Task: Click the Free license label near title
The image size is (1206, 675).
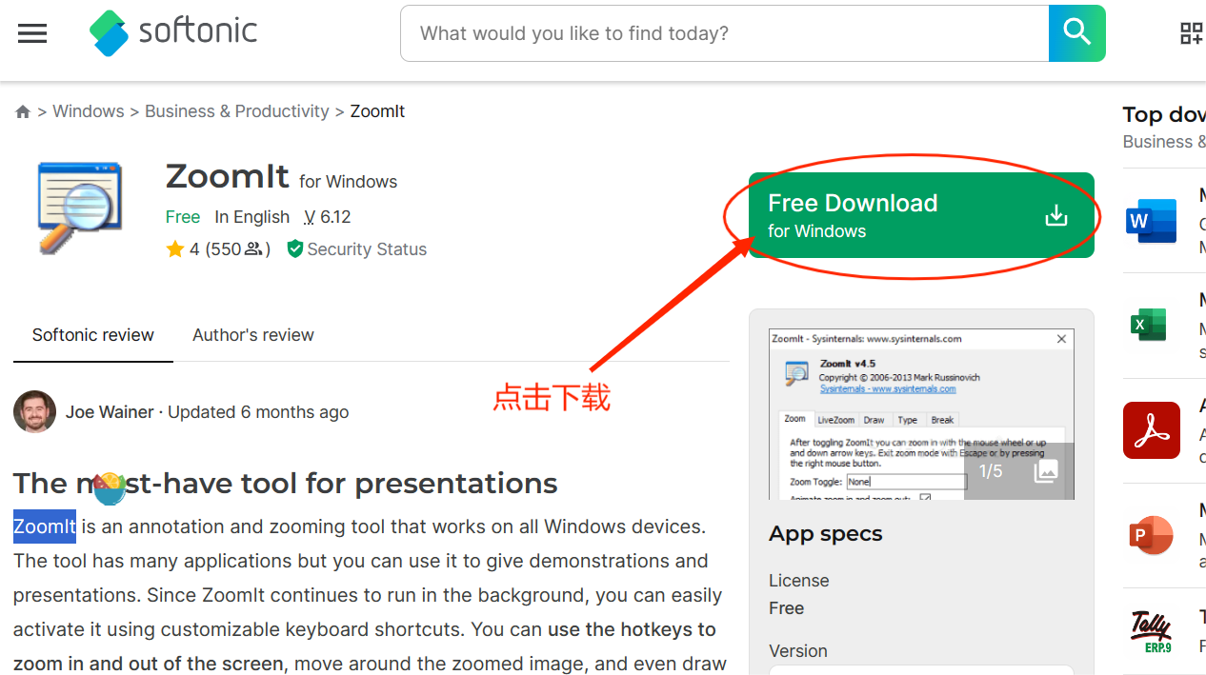Action: click(x=183, y=217)
